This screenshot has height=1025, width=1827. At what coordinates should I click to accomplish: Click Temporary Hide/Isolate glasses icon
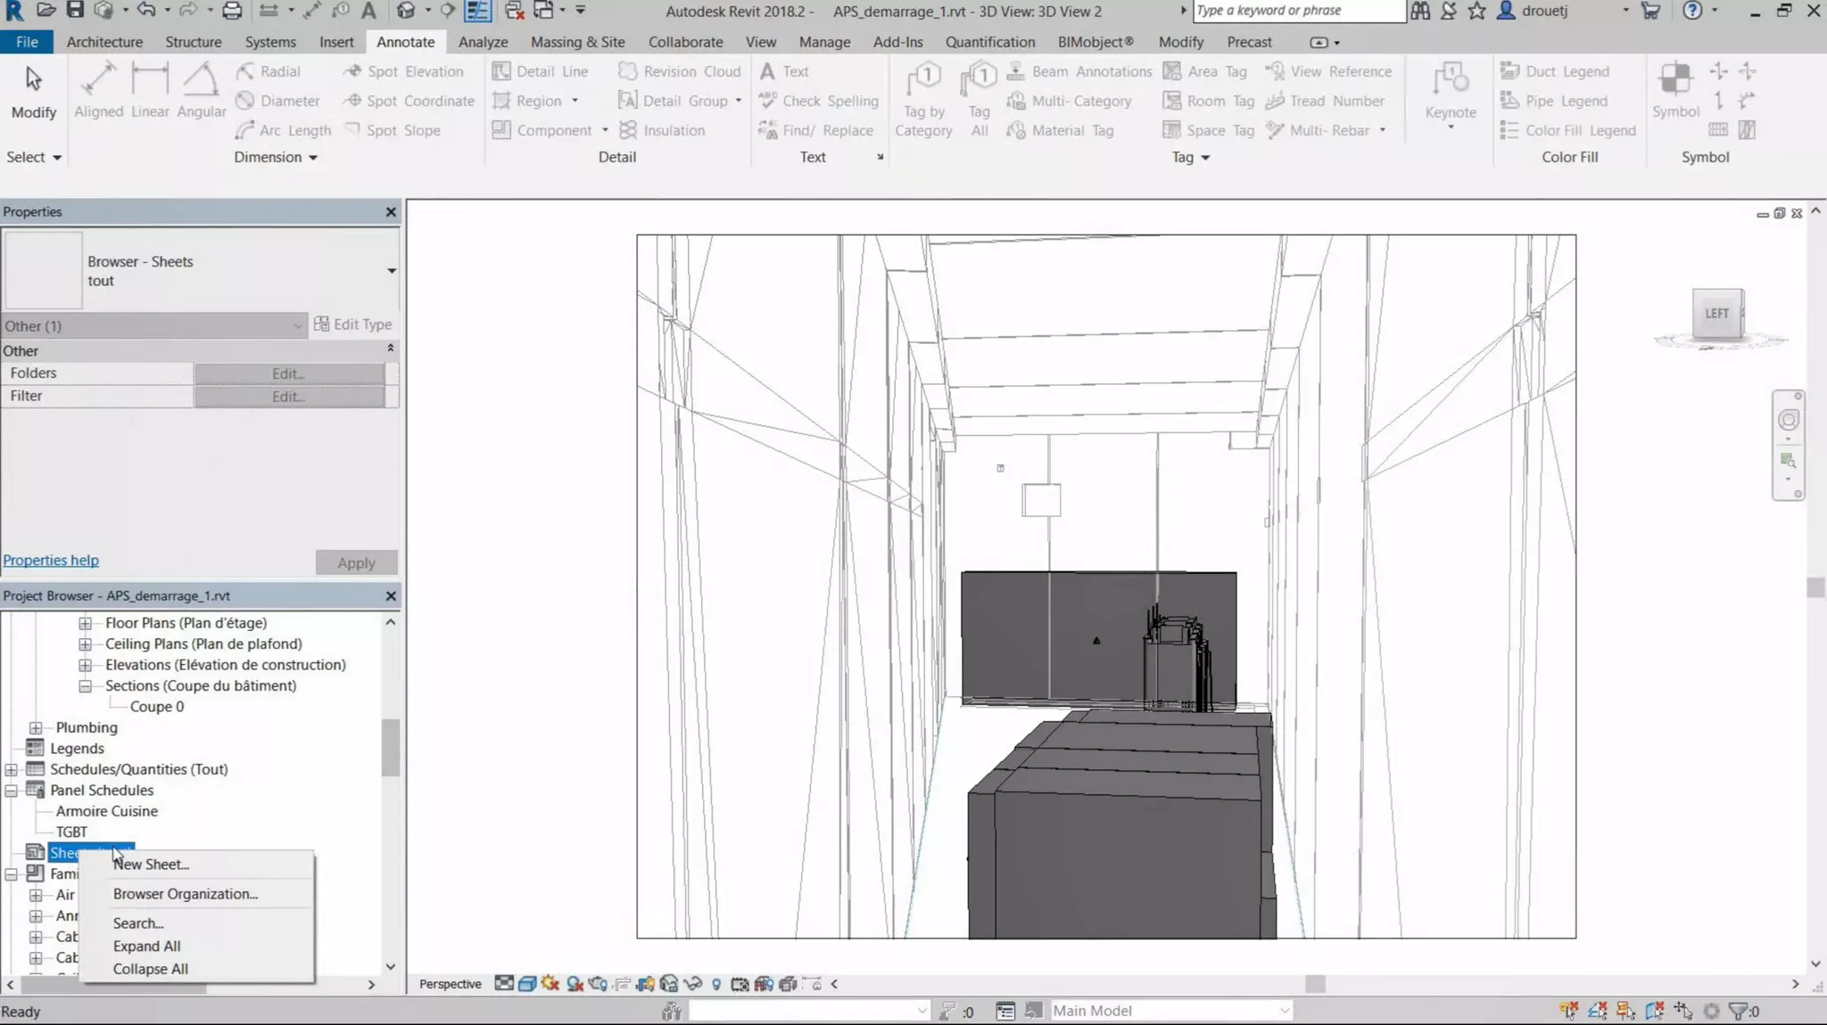[x=692, y=984]
